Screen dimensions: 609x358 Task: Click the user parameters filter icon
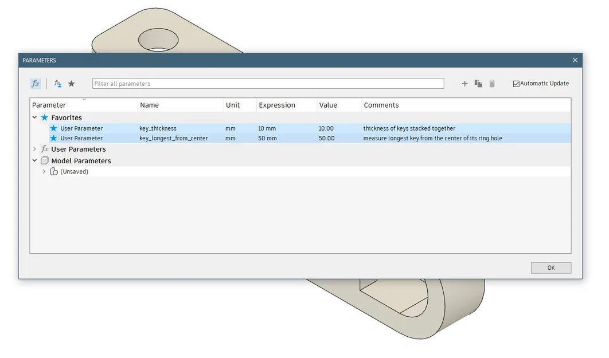point(57,84)
